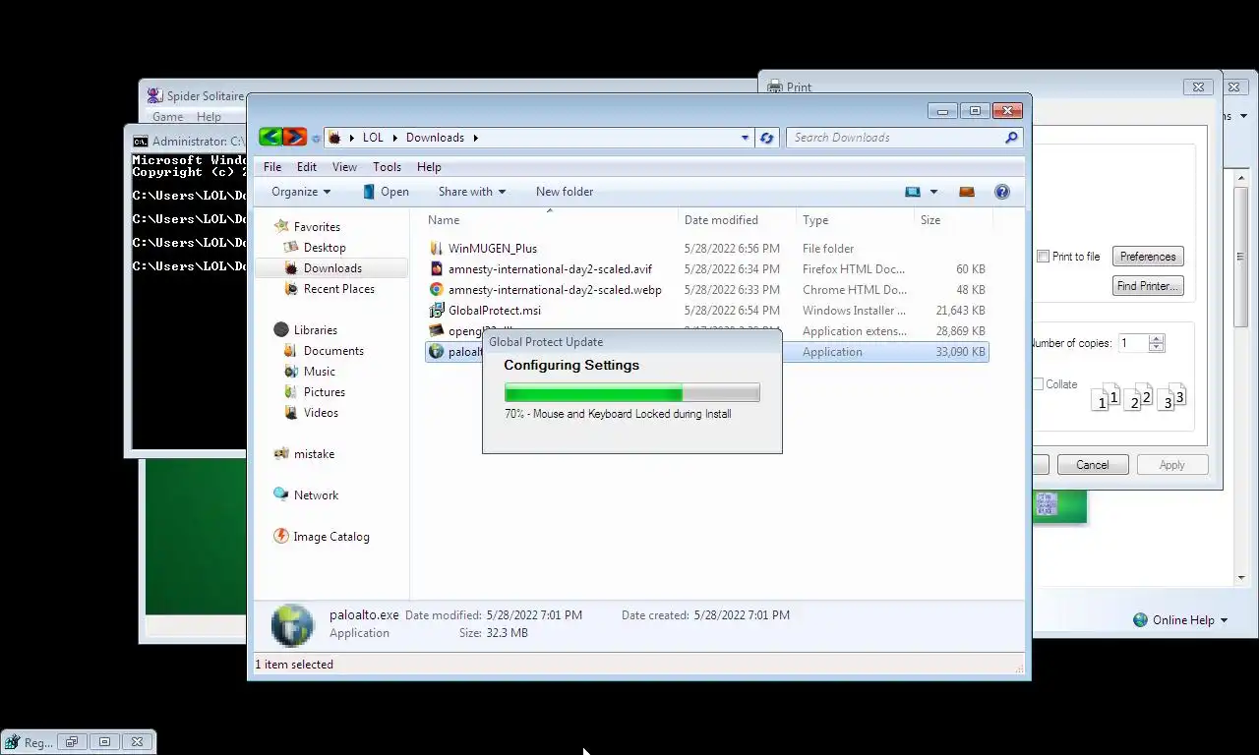This screenshot has width=1259, height=755.
Task: Click the Image Catalog icon
Action: 281,537
